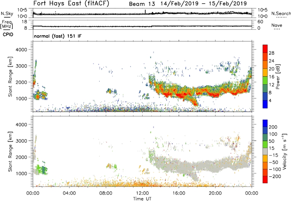
Task: Click the 'Velocity [m s⁻¹]' colorbar title
Action: [284, 151]
